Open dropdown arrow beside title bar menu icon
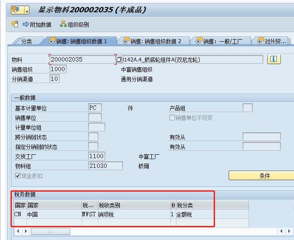The image size is (294, 240). pyautogui.click(x=27, y=10)
